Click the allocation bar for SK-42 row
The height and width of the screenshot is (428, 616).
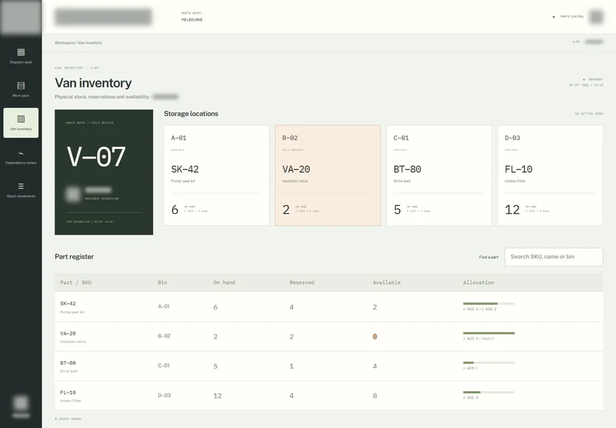click(x=489, y=304)
